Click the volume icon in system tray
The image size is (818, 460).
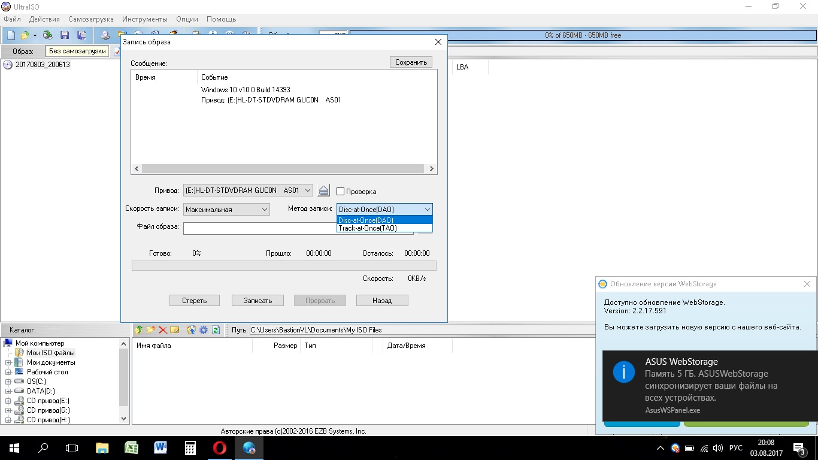coord(718,448)
